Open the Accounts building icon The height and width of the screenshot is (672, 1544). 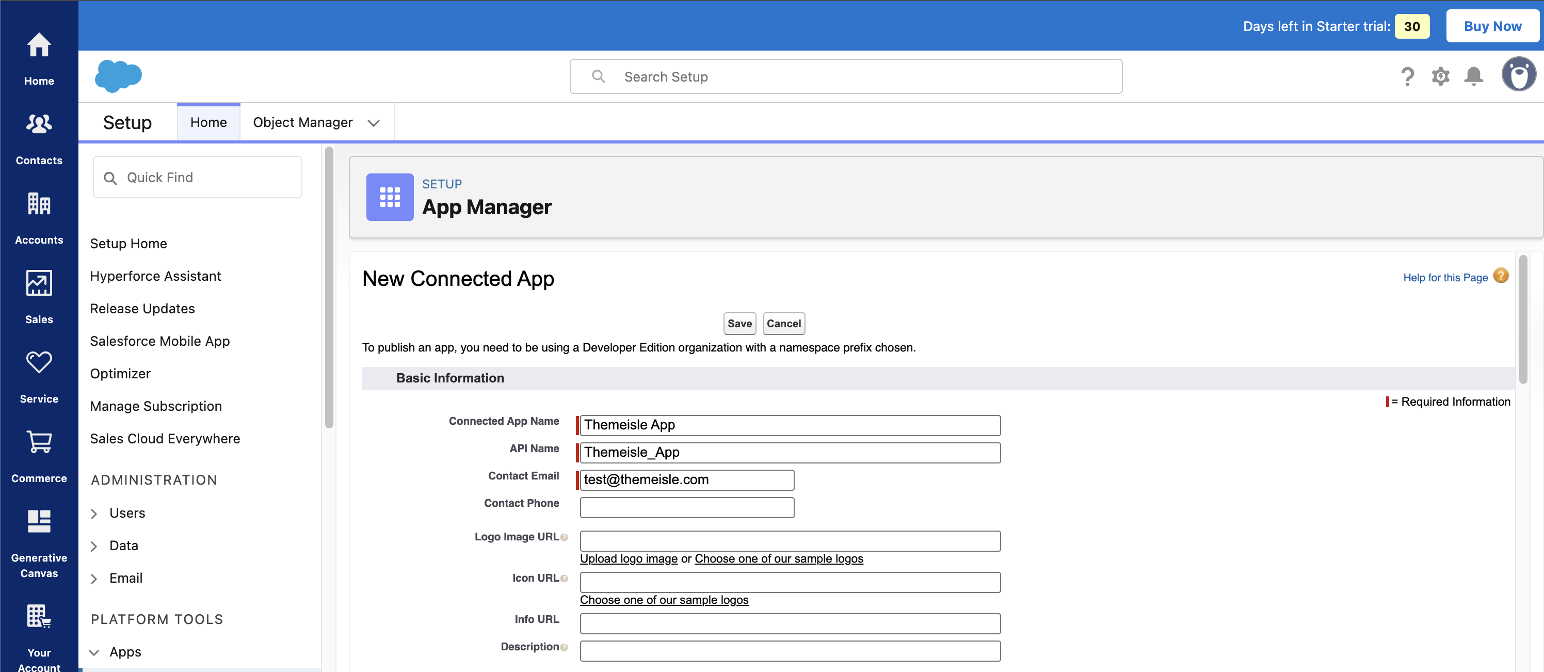tap(39, 204)
